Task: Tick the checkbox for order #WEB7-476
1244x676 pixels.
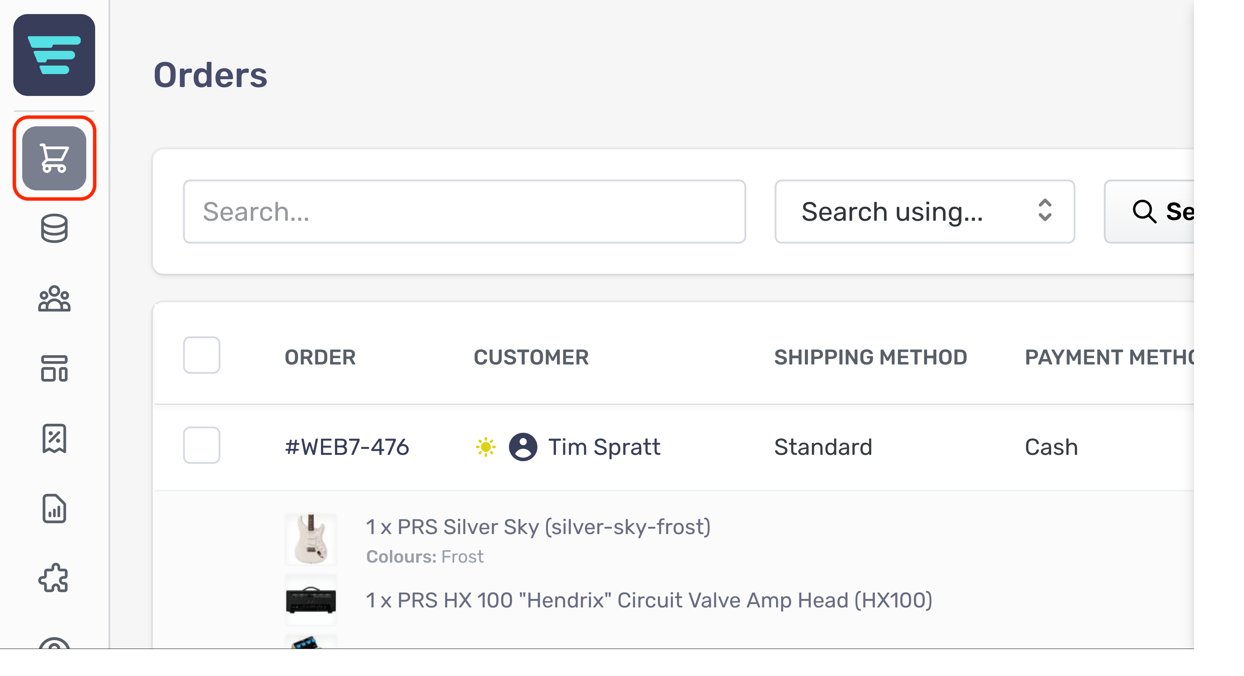Action: [x=201, y=445]
